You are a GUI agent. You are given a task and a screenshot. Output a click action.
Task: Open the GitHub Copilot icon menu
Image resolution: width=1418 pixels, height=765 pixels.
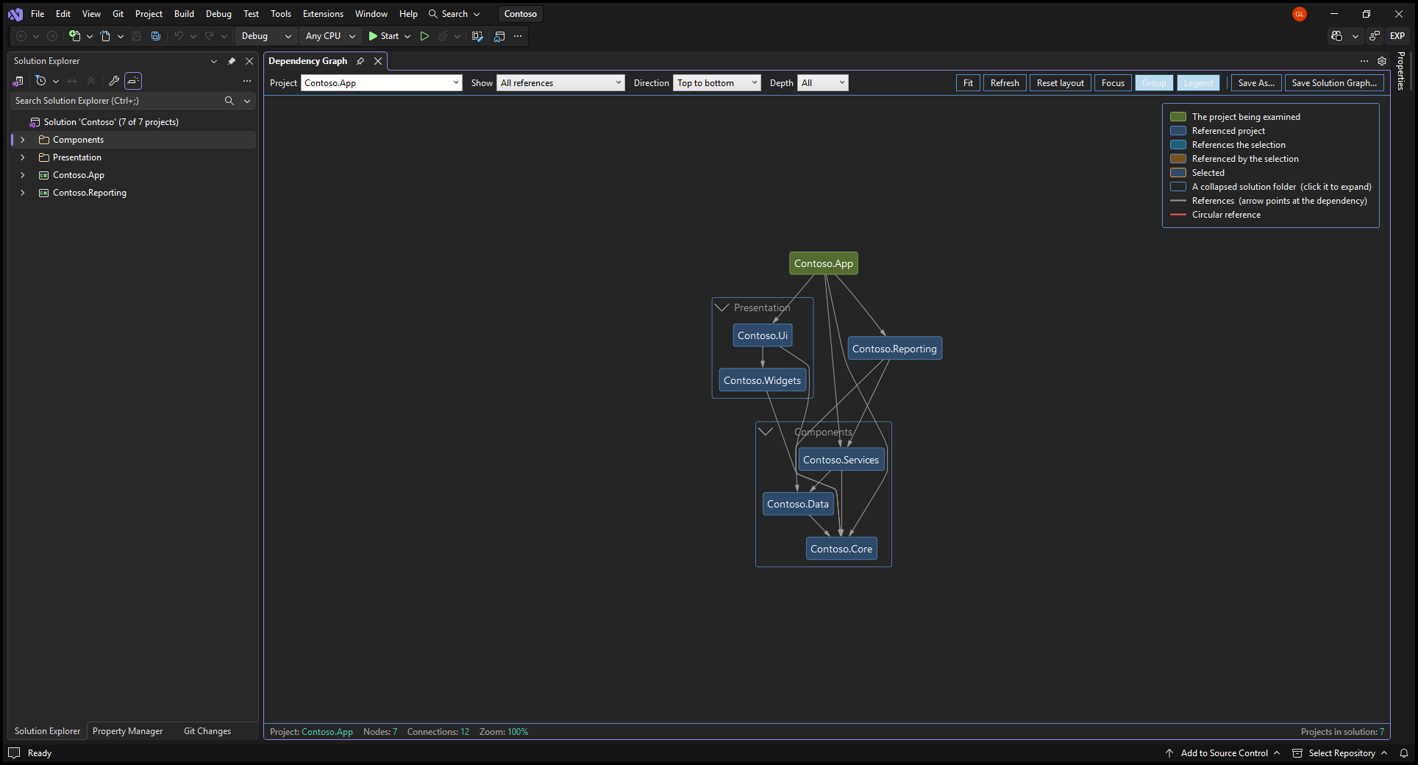pos(1337,36)
